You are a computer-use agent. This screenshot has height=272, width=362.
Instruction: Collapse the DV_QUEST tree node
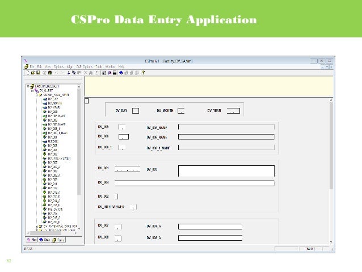pyautogui.click(x=32, y=91)
